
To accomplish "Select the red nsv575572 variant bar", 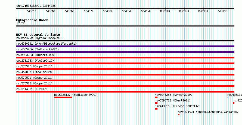I will 125,86.
